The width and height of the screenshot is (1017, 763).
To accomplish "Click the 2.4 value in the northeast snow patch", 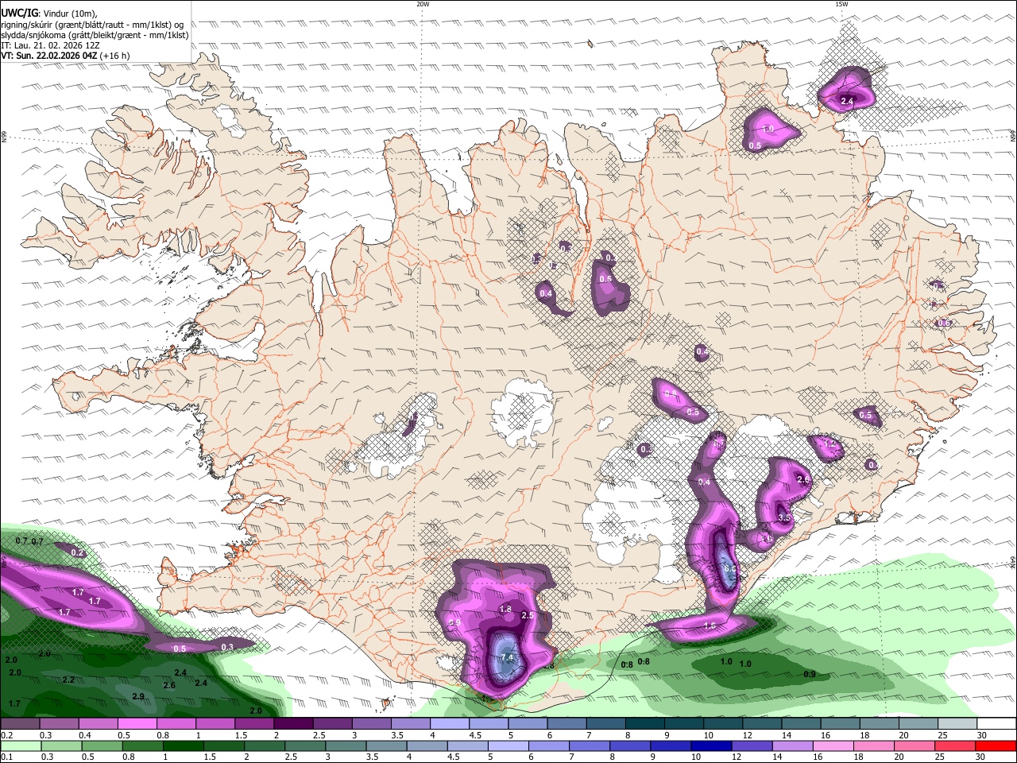I will tap(847, 102).
